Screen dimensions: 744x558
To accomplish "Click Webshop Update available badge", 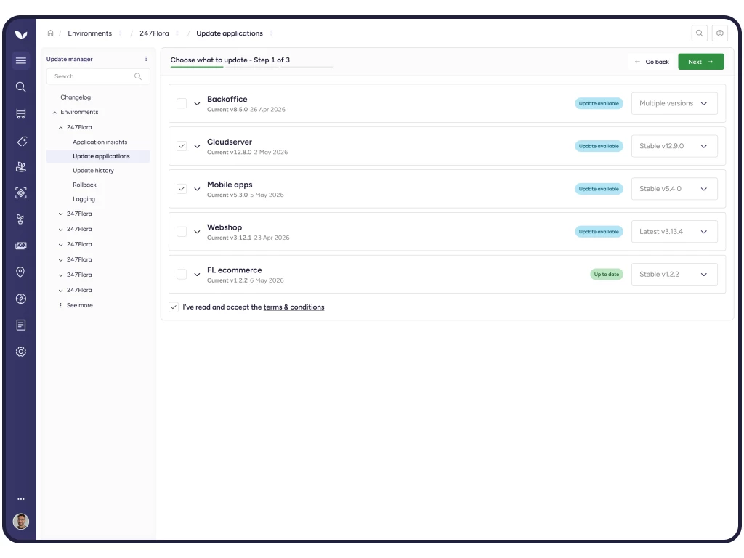I will pyautogui.click(x=599, y=232).
